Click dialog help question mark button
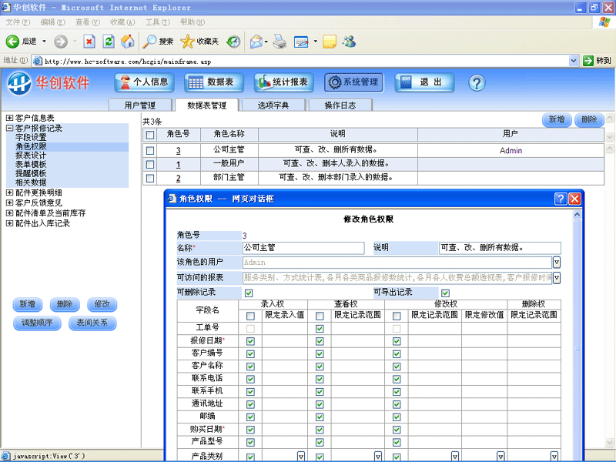The width and height of the screenshot is (616, 462). tap(561, 199)
